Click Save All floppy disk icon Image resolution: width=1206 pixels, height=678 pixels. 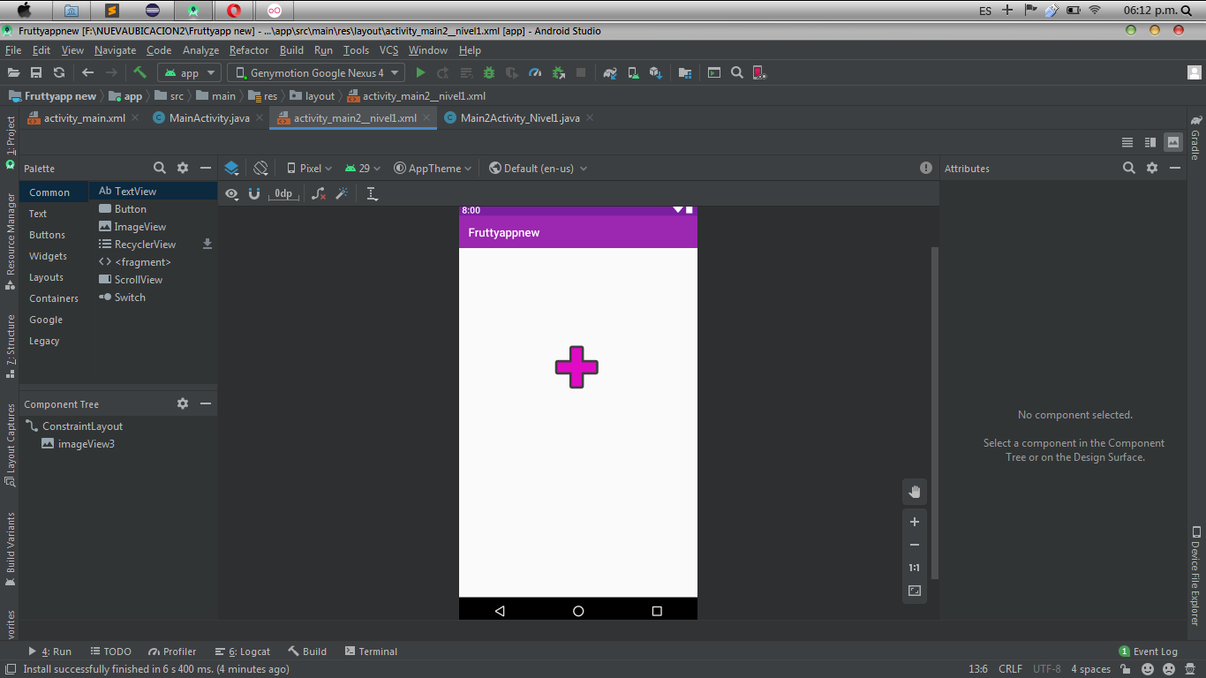click(36, 73)
